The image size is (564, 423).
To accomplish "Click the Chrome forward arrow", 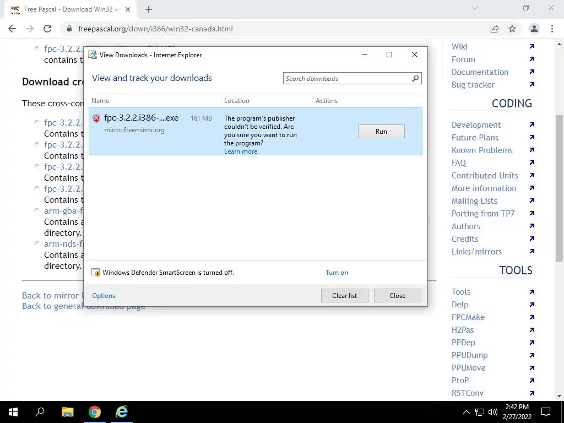I will click(x=30, y=29).
